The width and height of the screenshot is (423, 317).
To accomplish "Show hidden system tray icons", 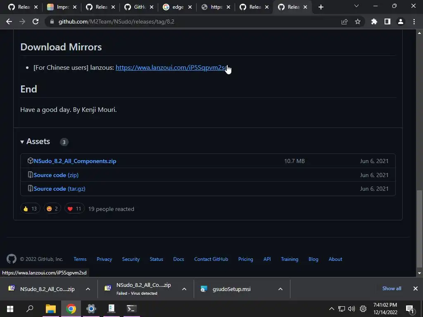I will pyautogui.click(x=332, y=309).
